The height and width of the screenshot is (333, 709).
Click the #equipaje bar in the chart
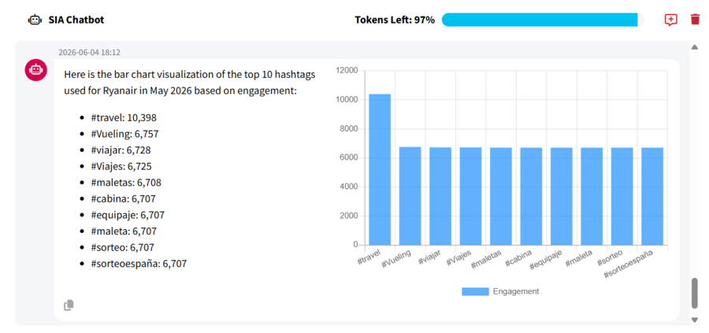click(562, 197)
